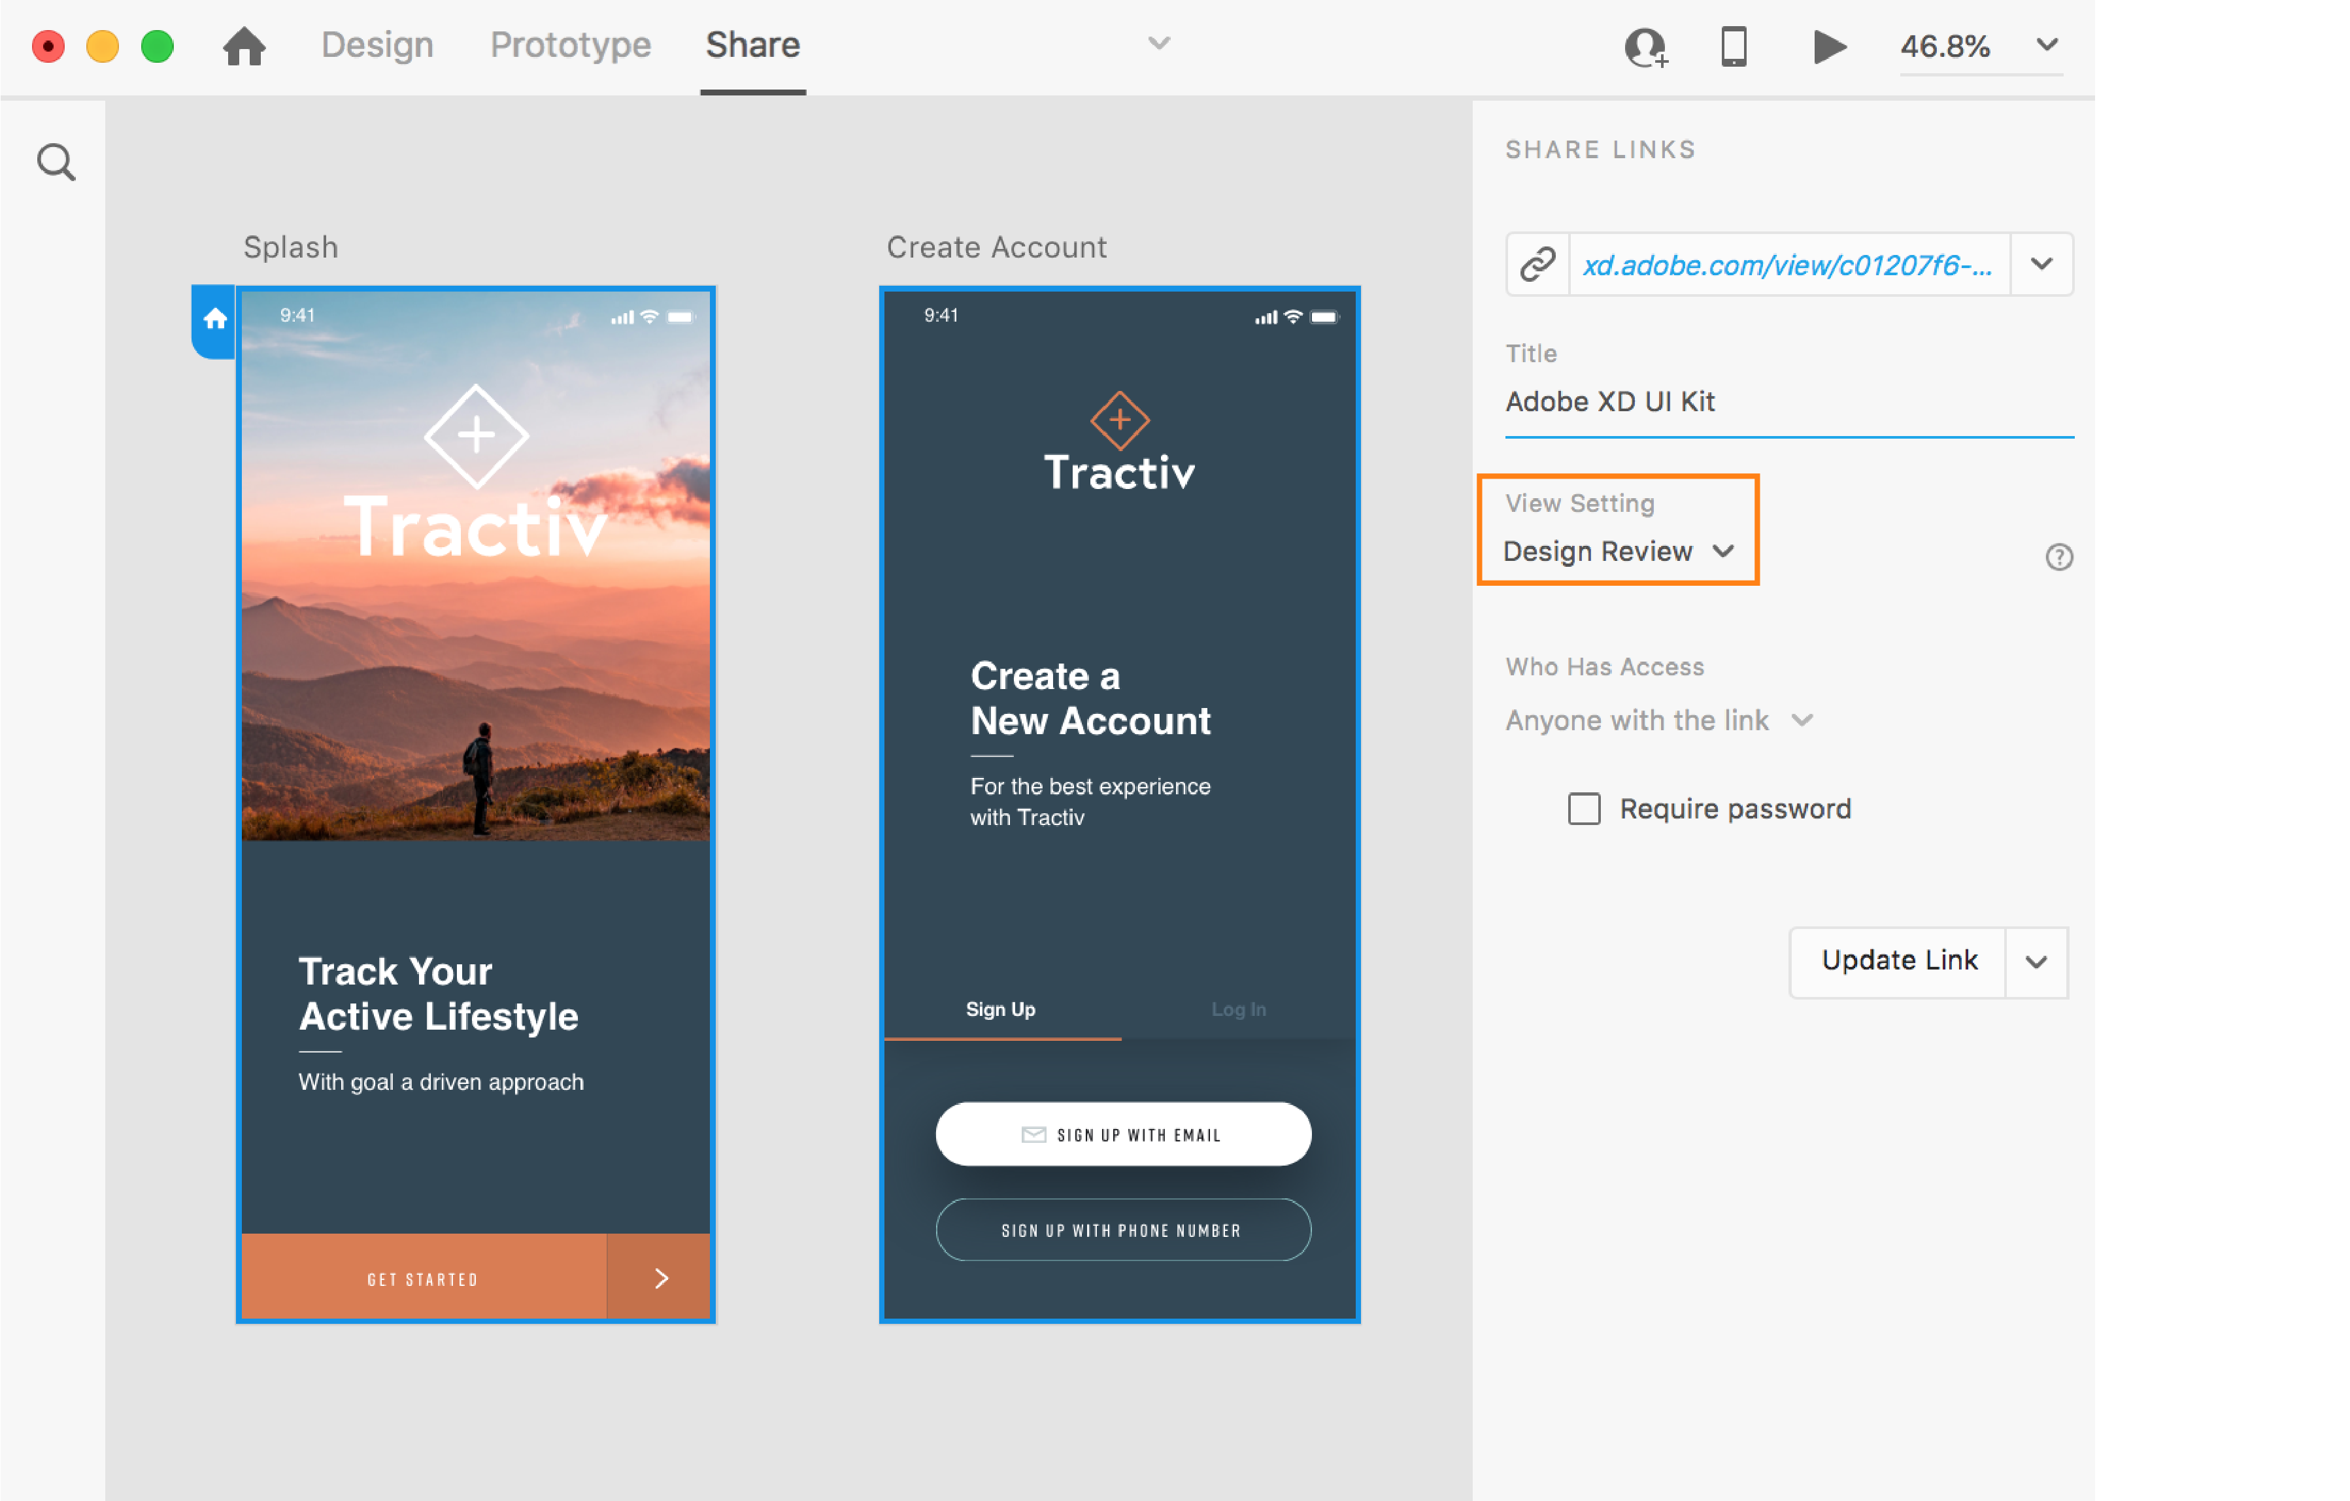Click the copy-link chain icon
This screenshot has width=2350, height=1501.
tap(1537, 263)
